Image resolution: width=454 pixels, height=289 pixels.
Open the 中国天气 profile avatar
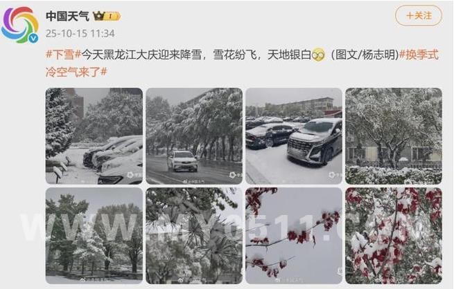point(19,25)
